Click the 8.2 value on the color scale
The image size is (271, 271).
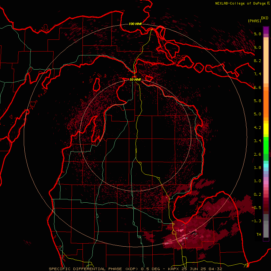click(257, 61)
